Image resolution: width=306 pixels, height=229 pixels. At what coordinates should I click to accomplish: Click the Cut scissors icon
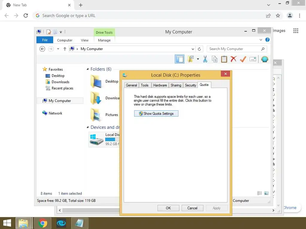205,59
